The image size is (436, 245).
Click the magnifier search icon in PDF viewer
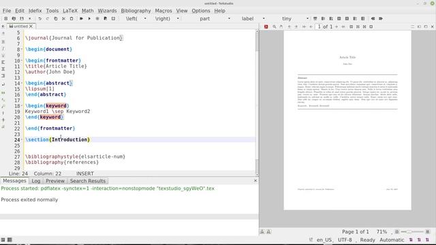point(275,27)
